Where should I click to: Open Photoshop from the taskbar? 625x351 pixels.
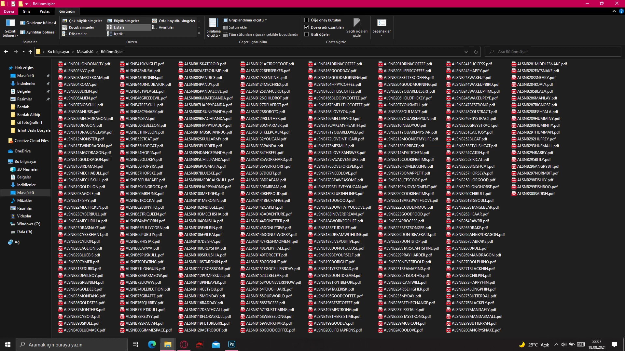(231, 344)
